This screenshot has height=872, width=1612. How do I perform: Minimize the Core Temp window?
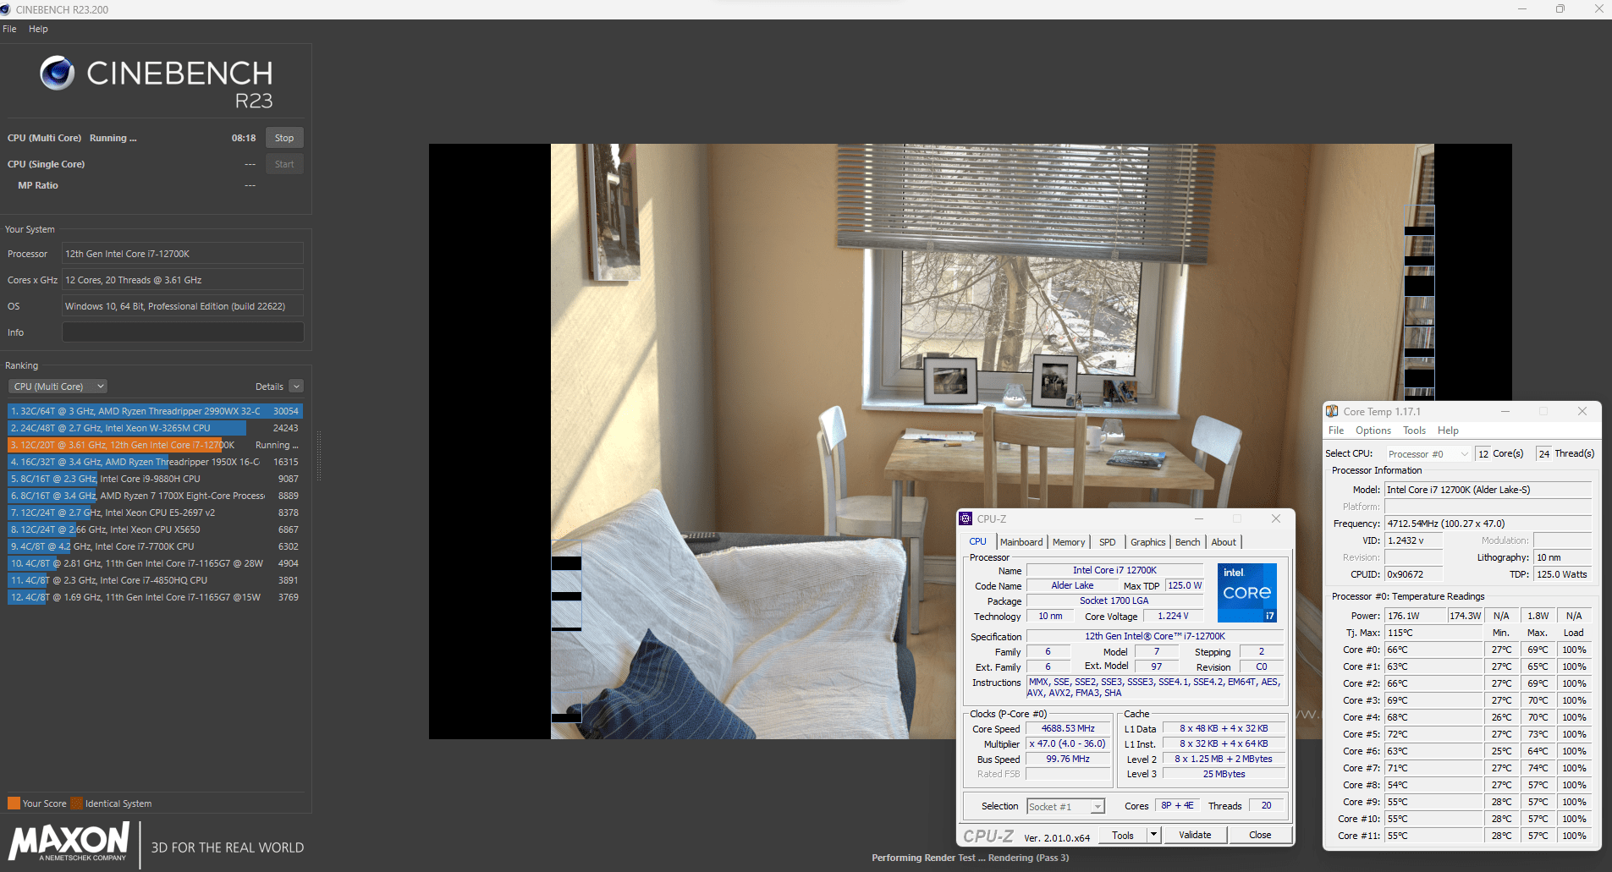point(1505,411)
